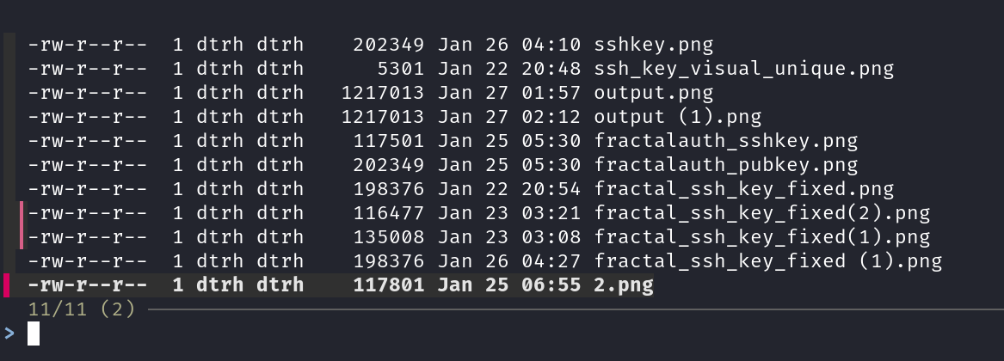Image resolution: width=1004 pixels, height=361 pixels.
Task: Toggle selection marker beside fractal_ssh_key_fixed(1).png
Action: point(21,236)
